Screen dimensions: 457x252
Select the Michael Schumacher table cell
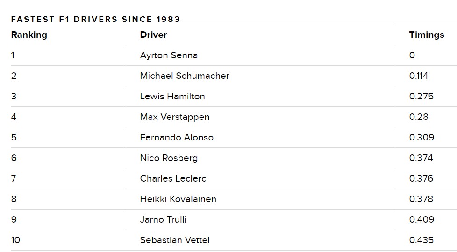pos(185,76)
